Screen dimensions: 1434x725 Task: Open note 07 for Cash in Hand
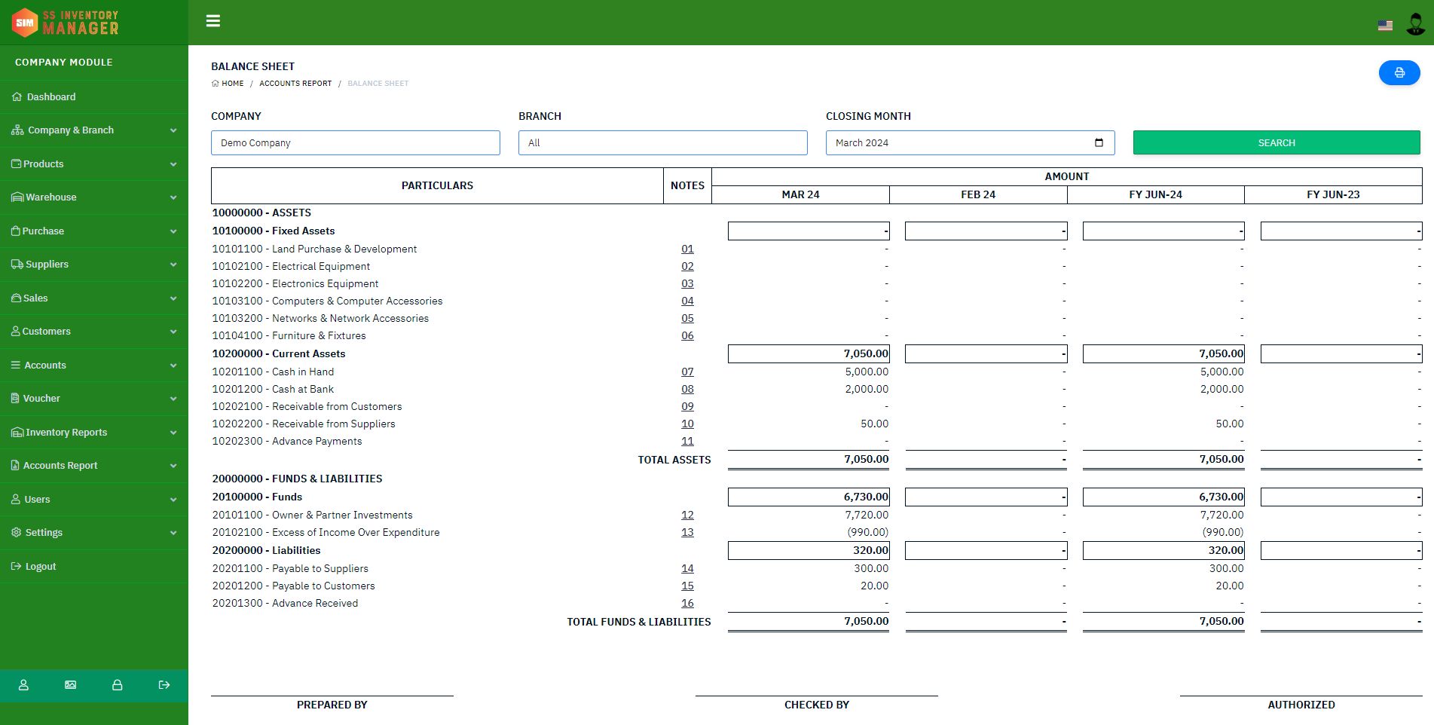pos(687,372)
